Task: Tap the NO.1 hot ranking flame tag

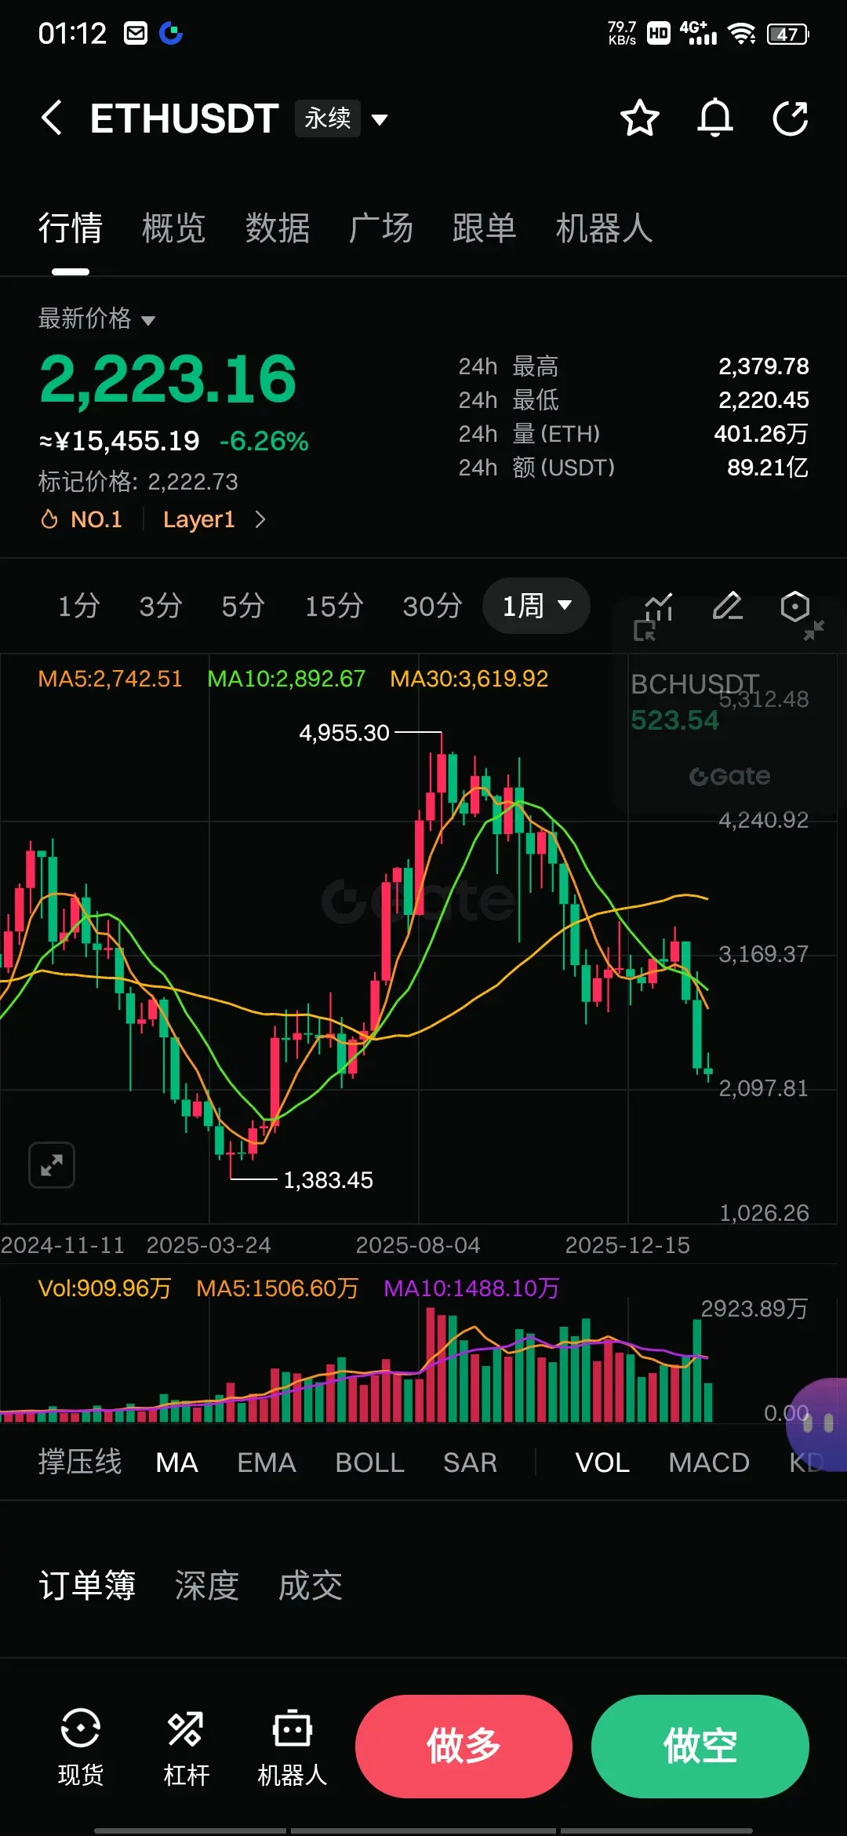Action: pos(82,519)
